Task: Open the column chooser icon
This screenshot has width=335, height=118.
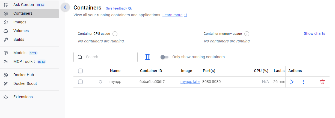Action: pos(147,57)
